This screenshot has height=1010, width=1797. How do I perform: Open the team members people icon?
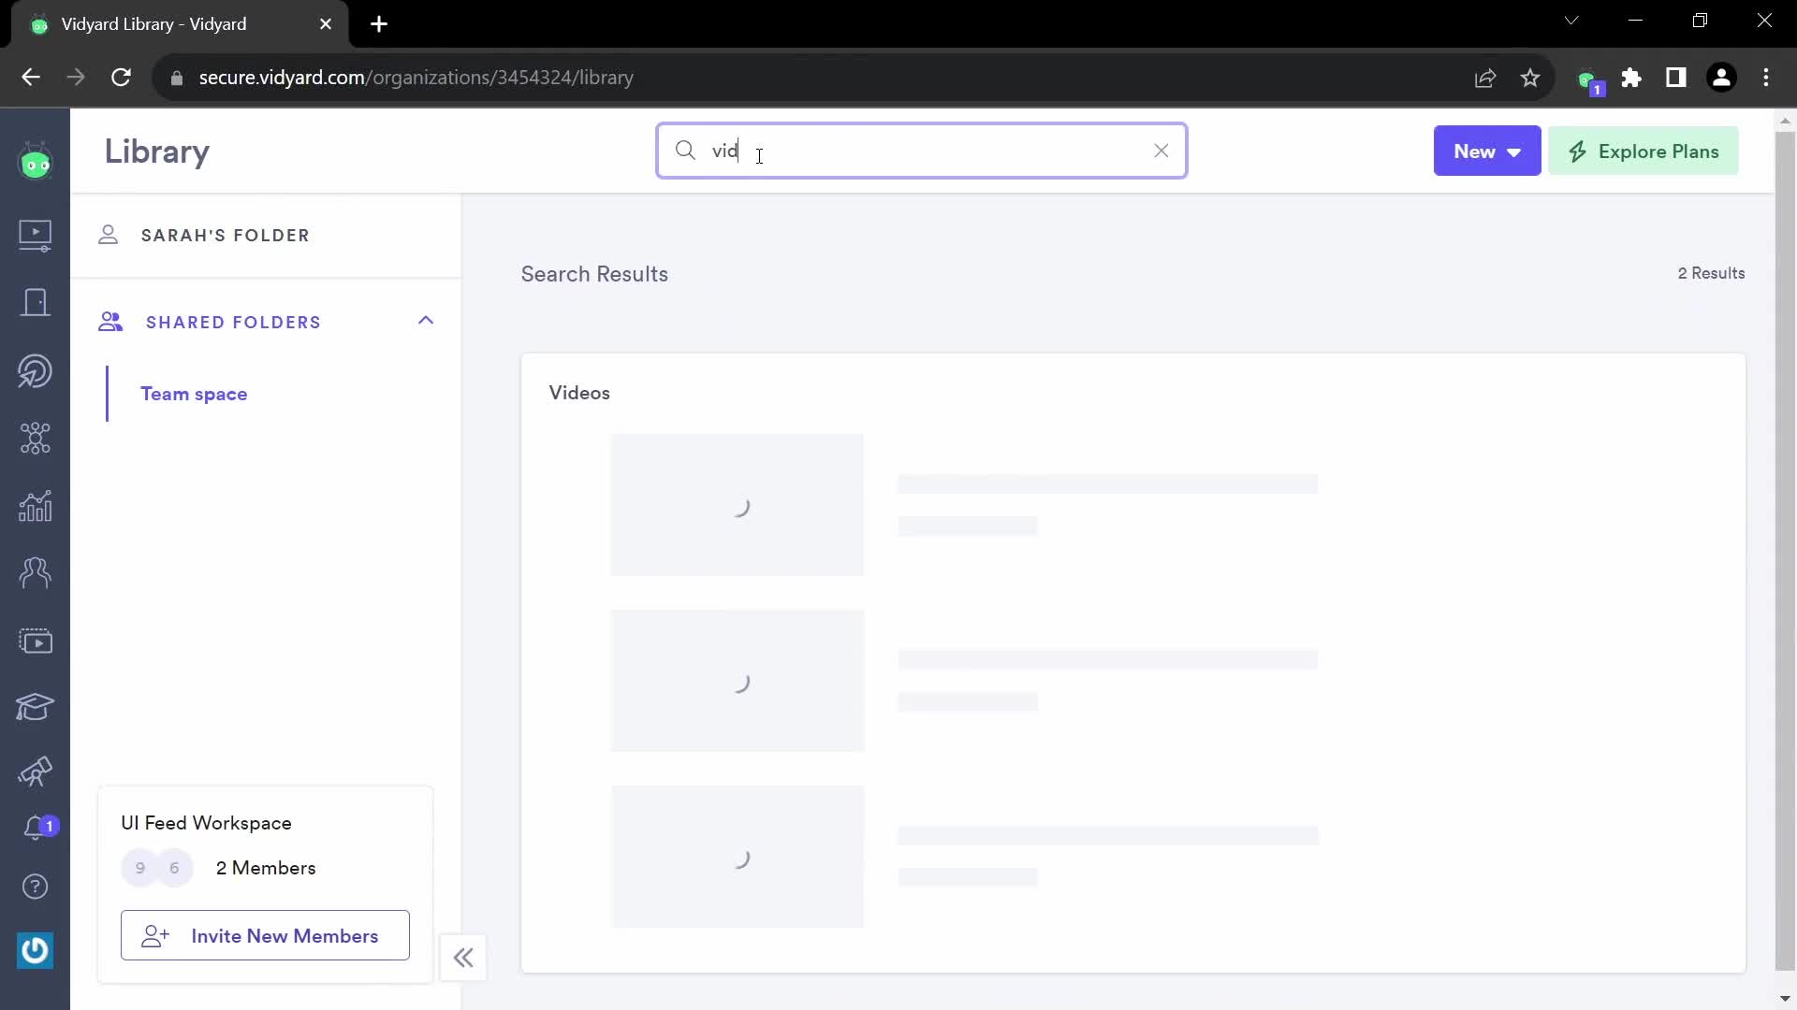click(x=36, y=572)
